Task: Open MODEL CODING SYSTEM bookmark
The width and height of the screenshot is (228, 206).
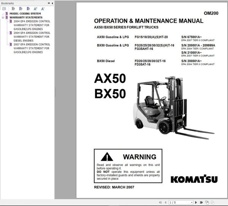Action: (25, 14)
